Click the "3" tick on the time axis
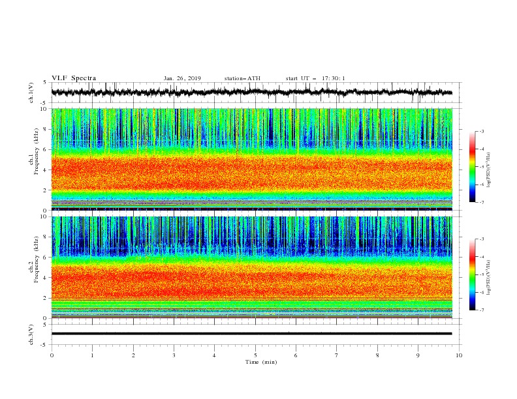Viewport: 517px width, 399px height. point(174,355)
